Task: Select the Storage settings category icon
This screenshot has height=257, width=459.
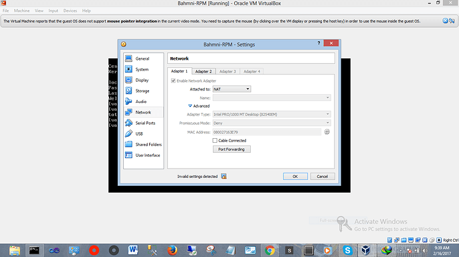Action: pos(128,90)
